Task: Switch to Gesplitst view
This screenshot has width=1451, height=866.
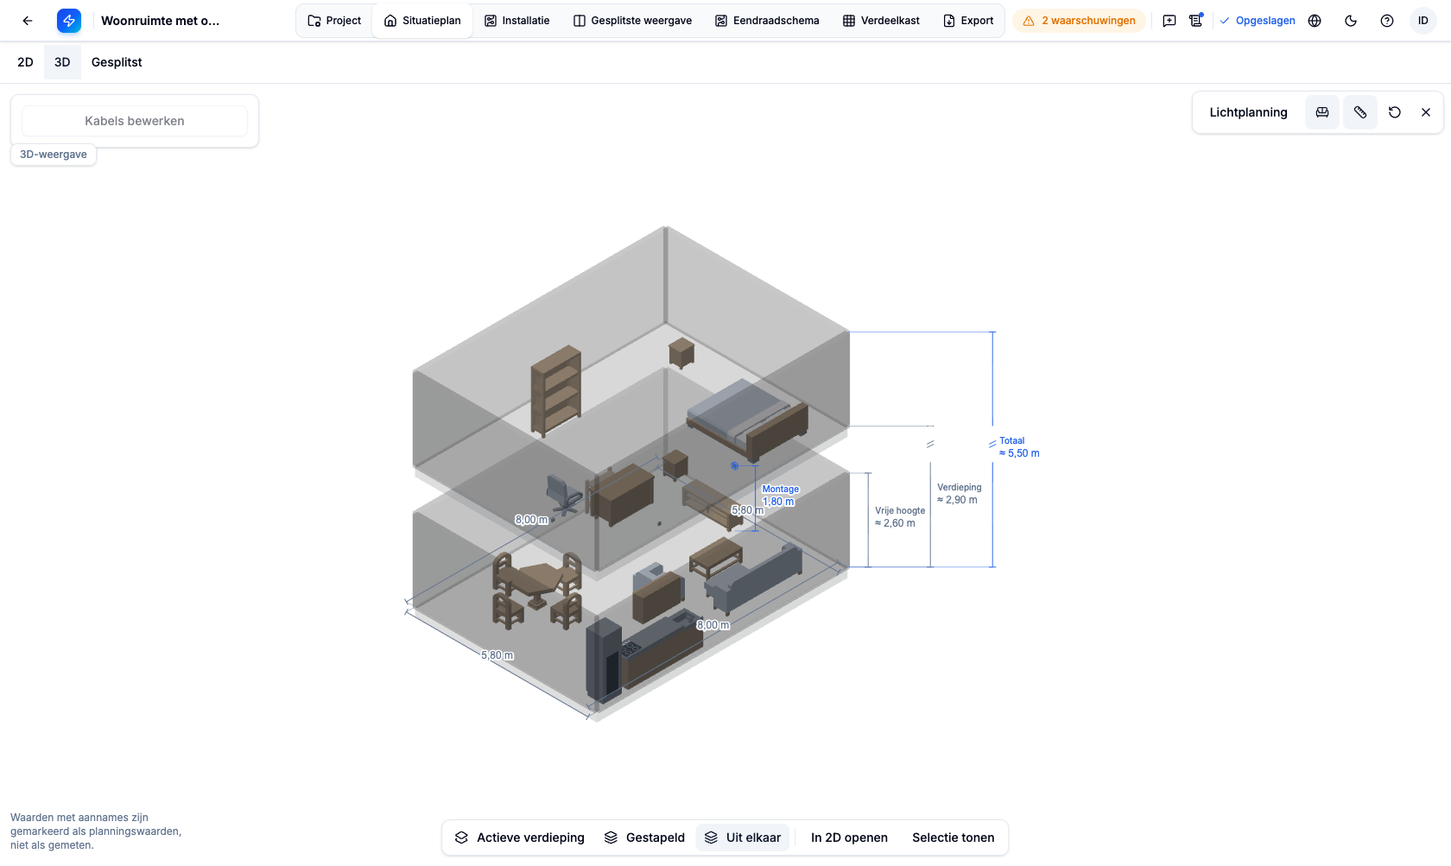Action: pos(117,62)
